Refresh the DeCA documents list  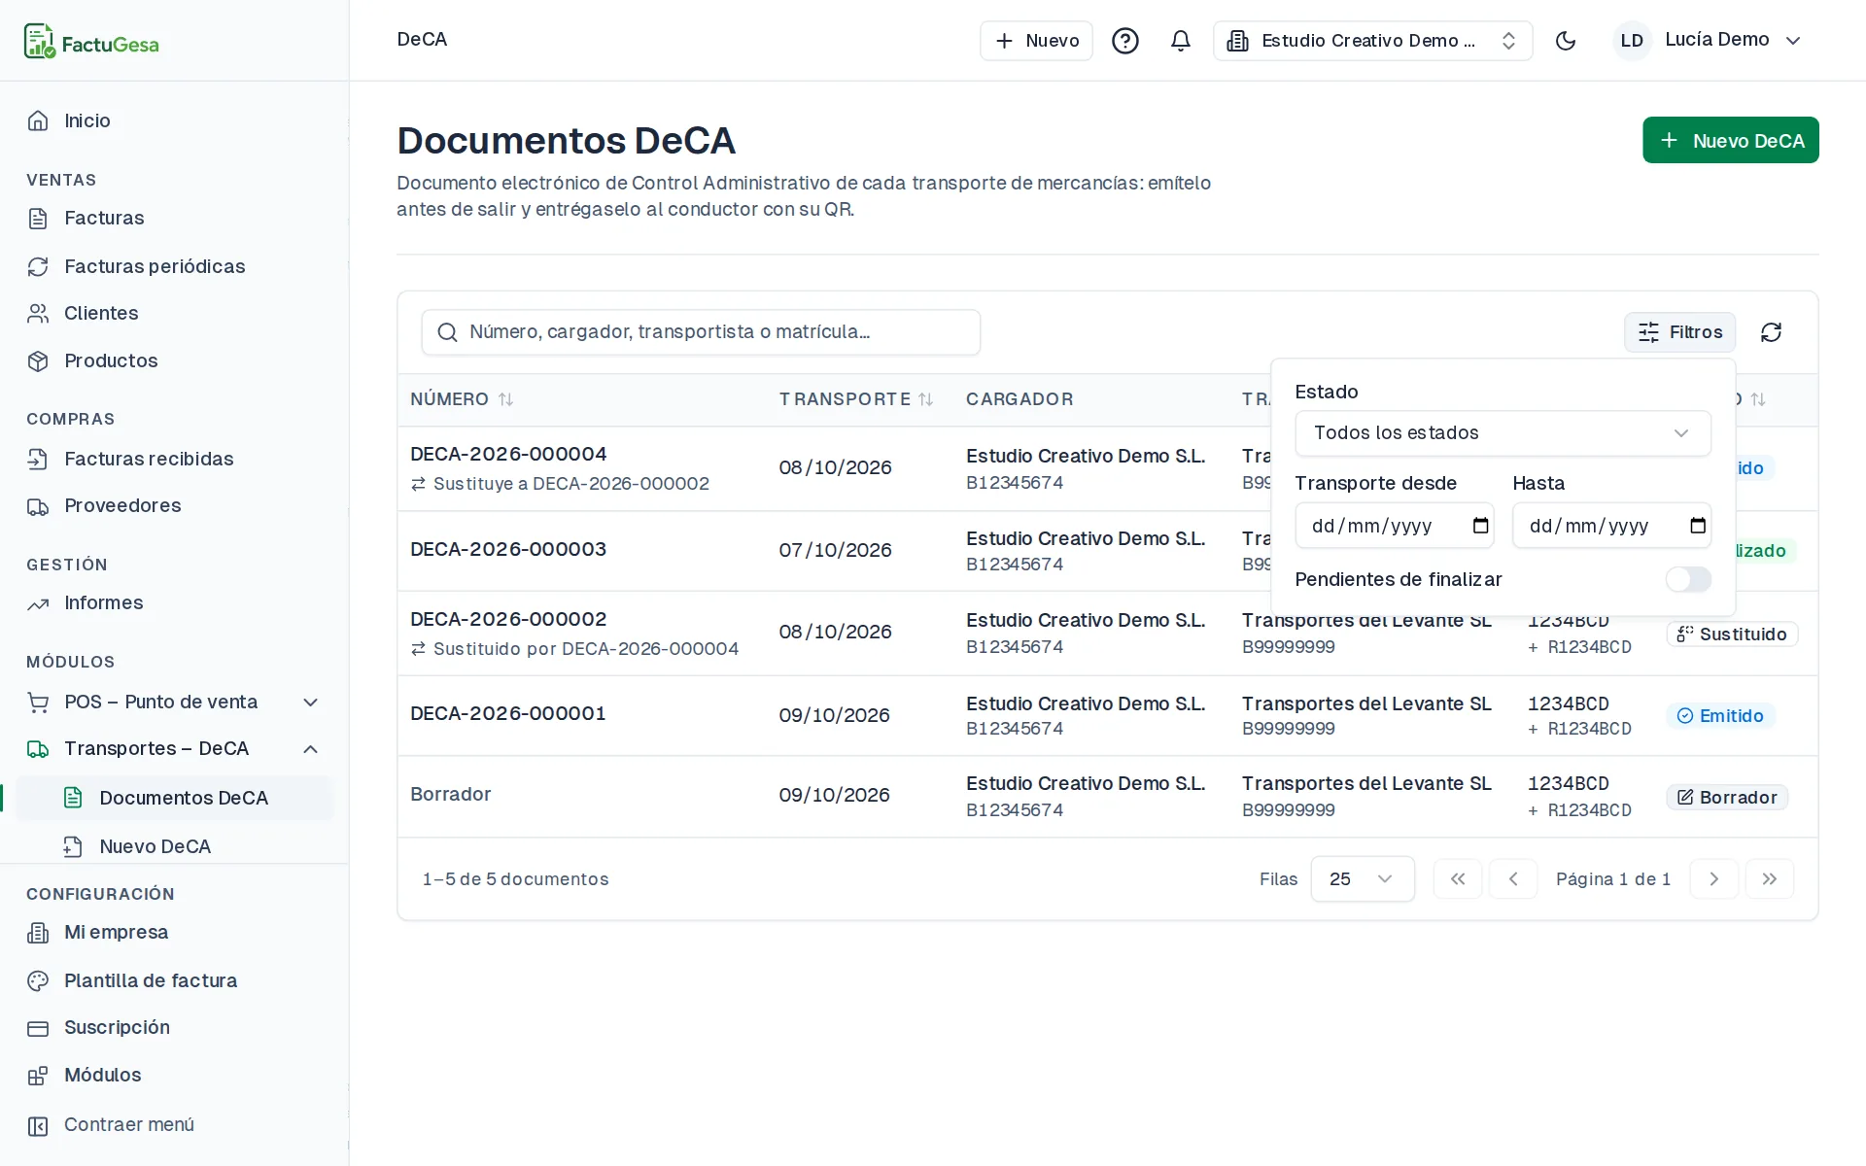(1771, 332)
